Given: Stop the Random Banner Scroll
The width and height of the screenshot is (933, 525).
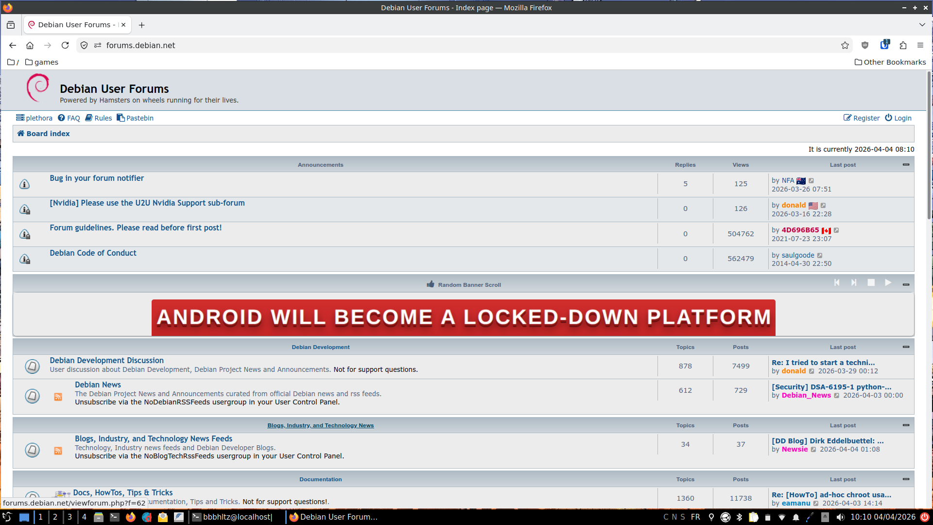Looking at the screenshot, I should 871,282.
